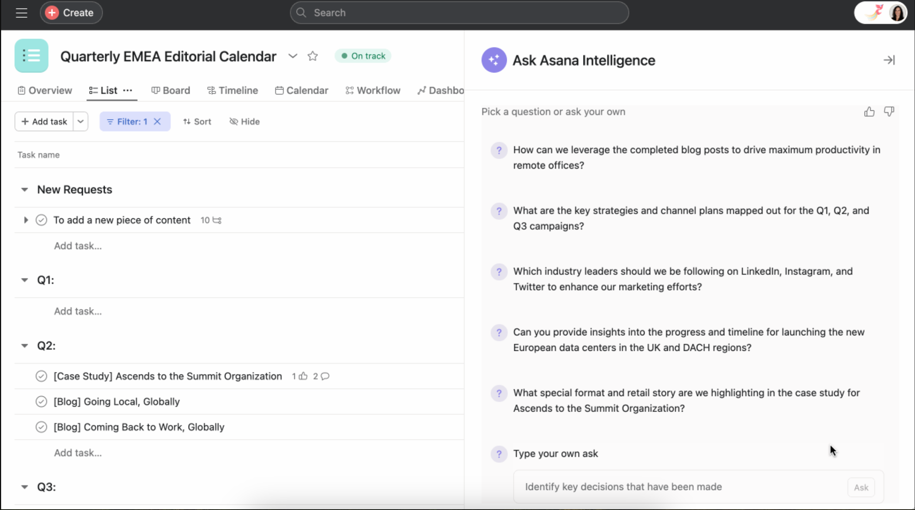This screenshot has width=915, height=510.
Task: Switch to the List tab
Action: coord(103,90)
